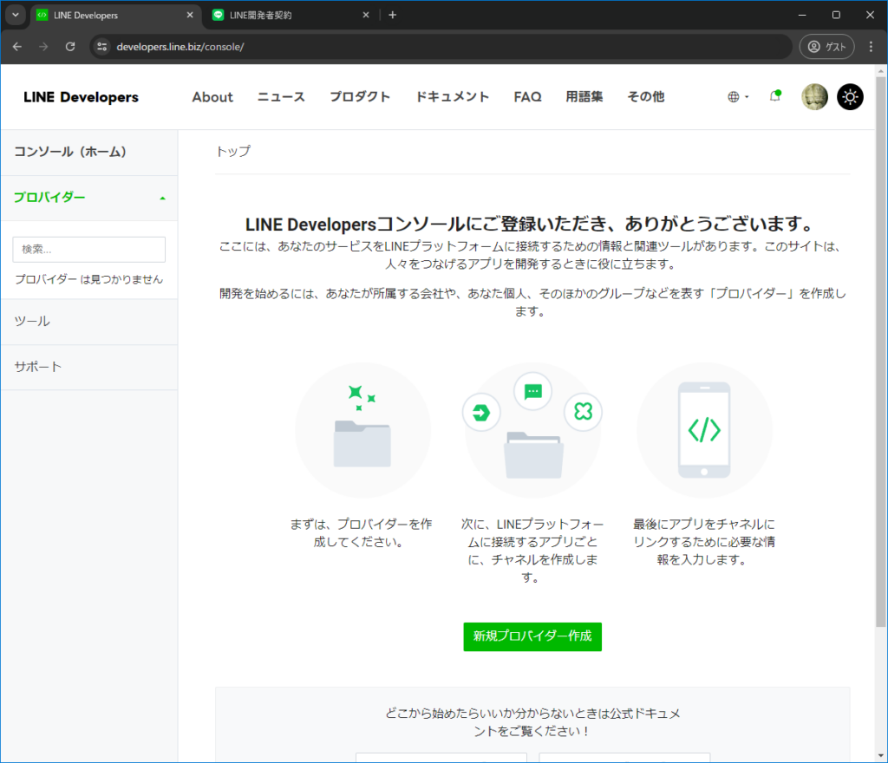Toggle the dark/light theme sun icon

[850, 97]
